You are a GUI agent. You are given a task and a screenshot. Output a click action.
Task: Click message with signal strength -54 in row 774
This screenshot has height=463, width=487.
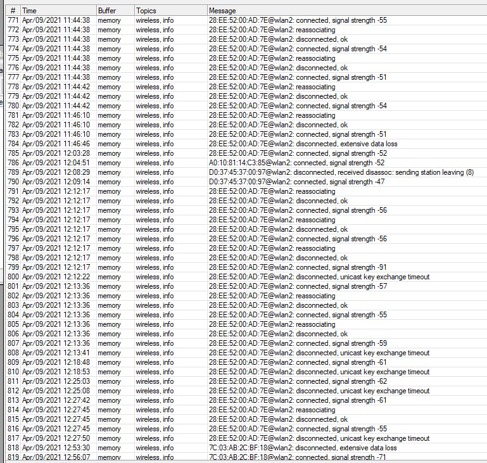tap(298, 49)
